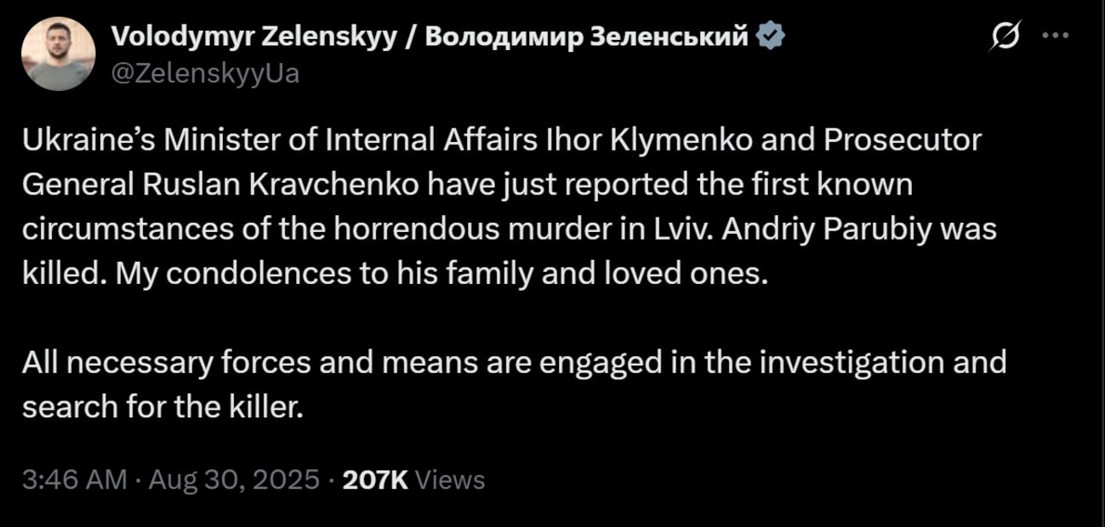Click the phrase search for the killer

[x=162, y=407]
